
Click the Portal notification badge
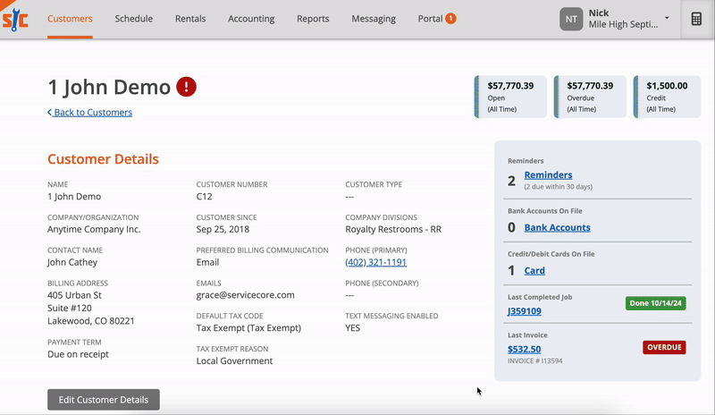[x=450, y=19]
